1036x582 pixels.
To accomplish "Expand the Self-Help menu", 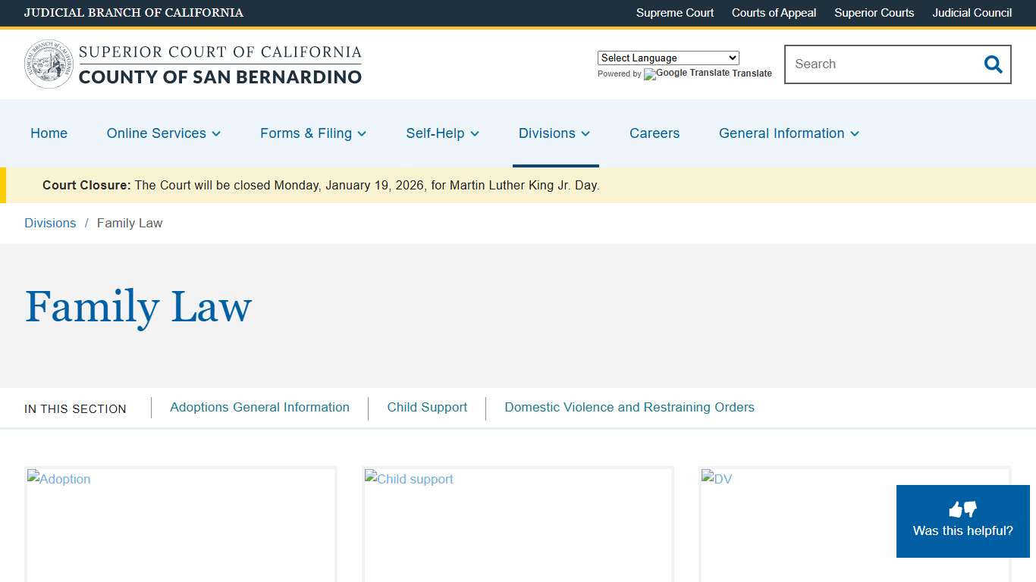I will coord(442,133).
